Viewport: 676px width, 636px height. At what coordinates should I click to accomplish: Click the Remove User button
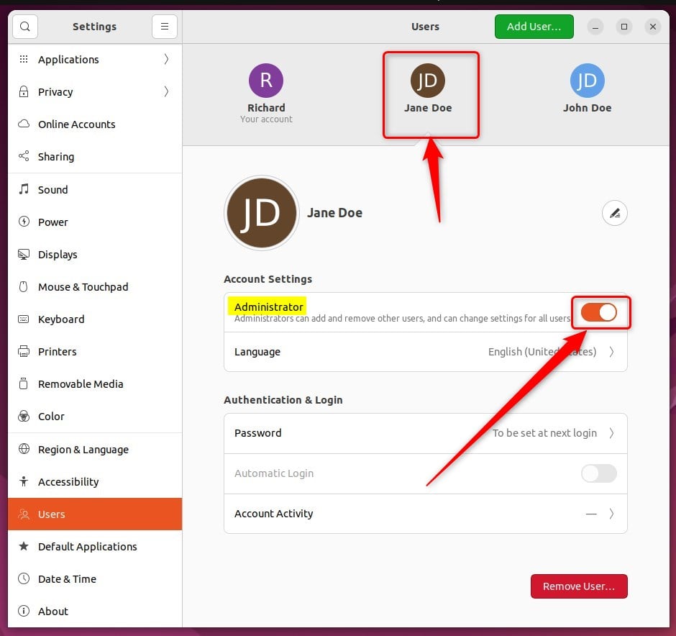[x=579, y=586]
